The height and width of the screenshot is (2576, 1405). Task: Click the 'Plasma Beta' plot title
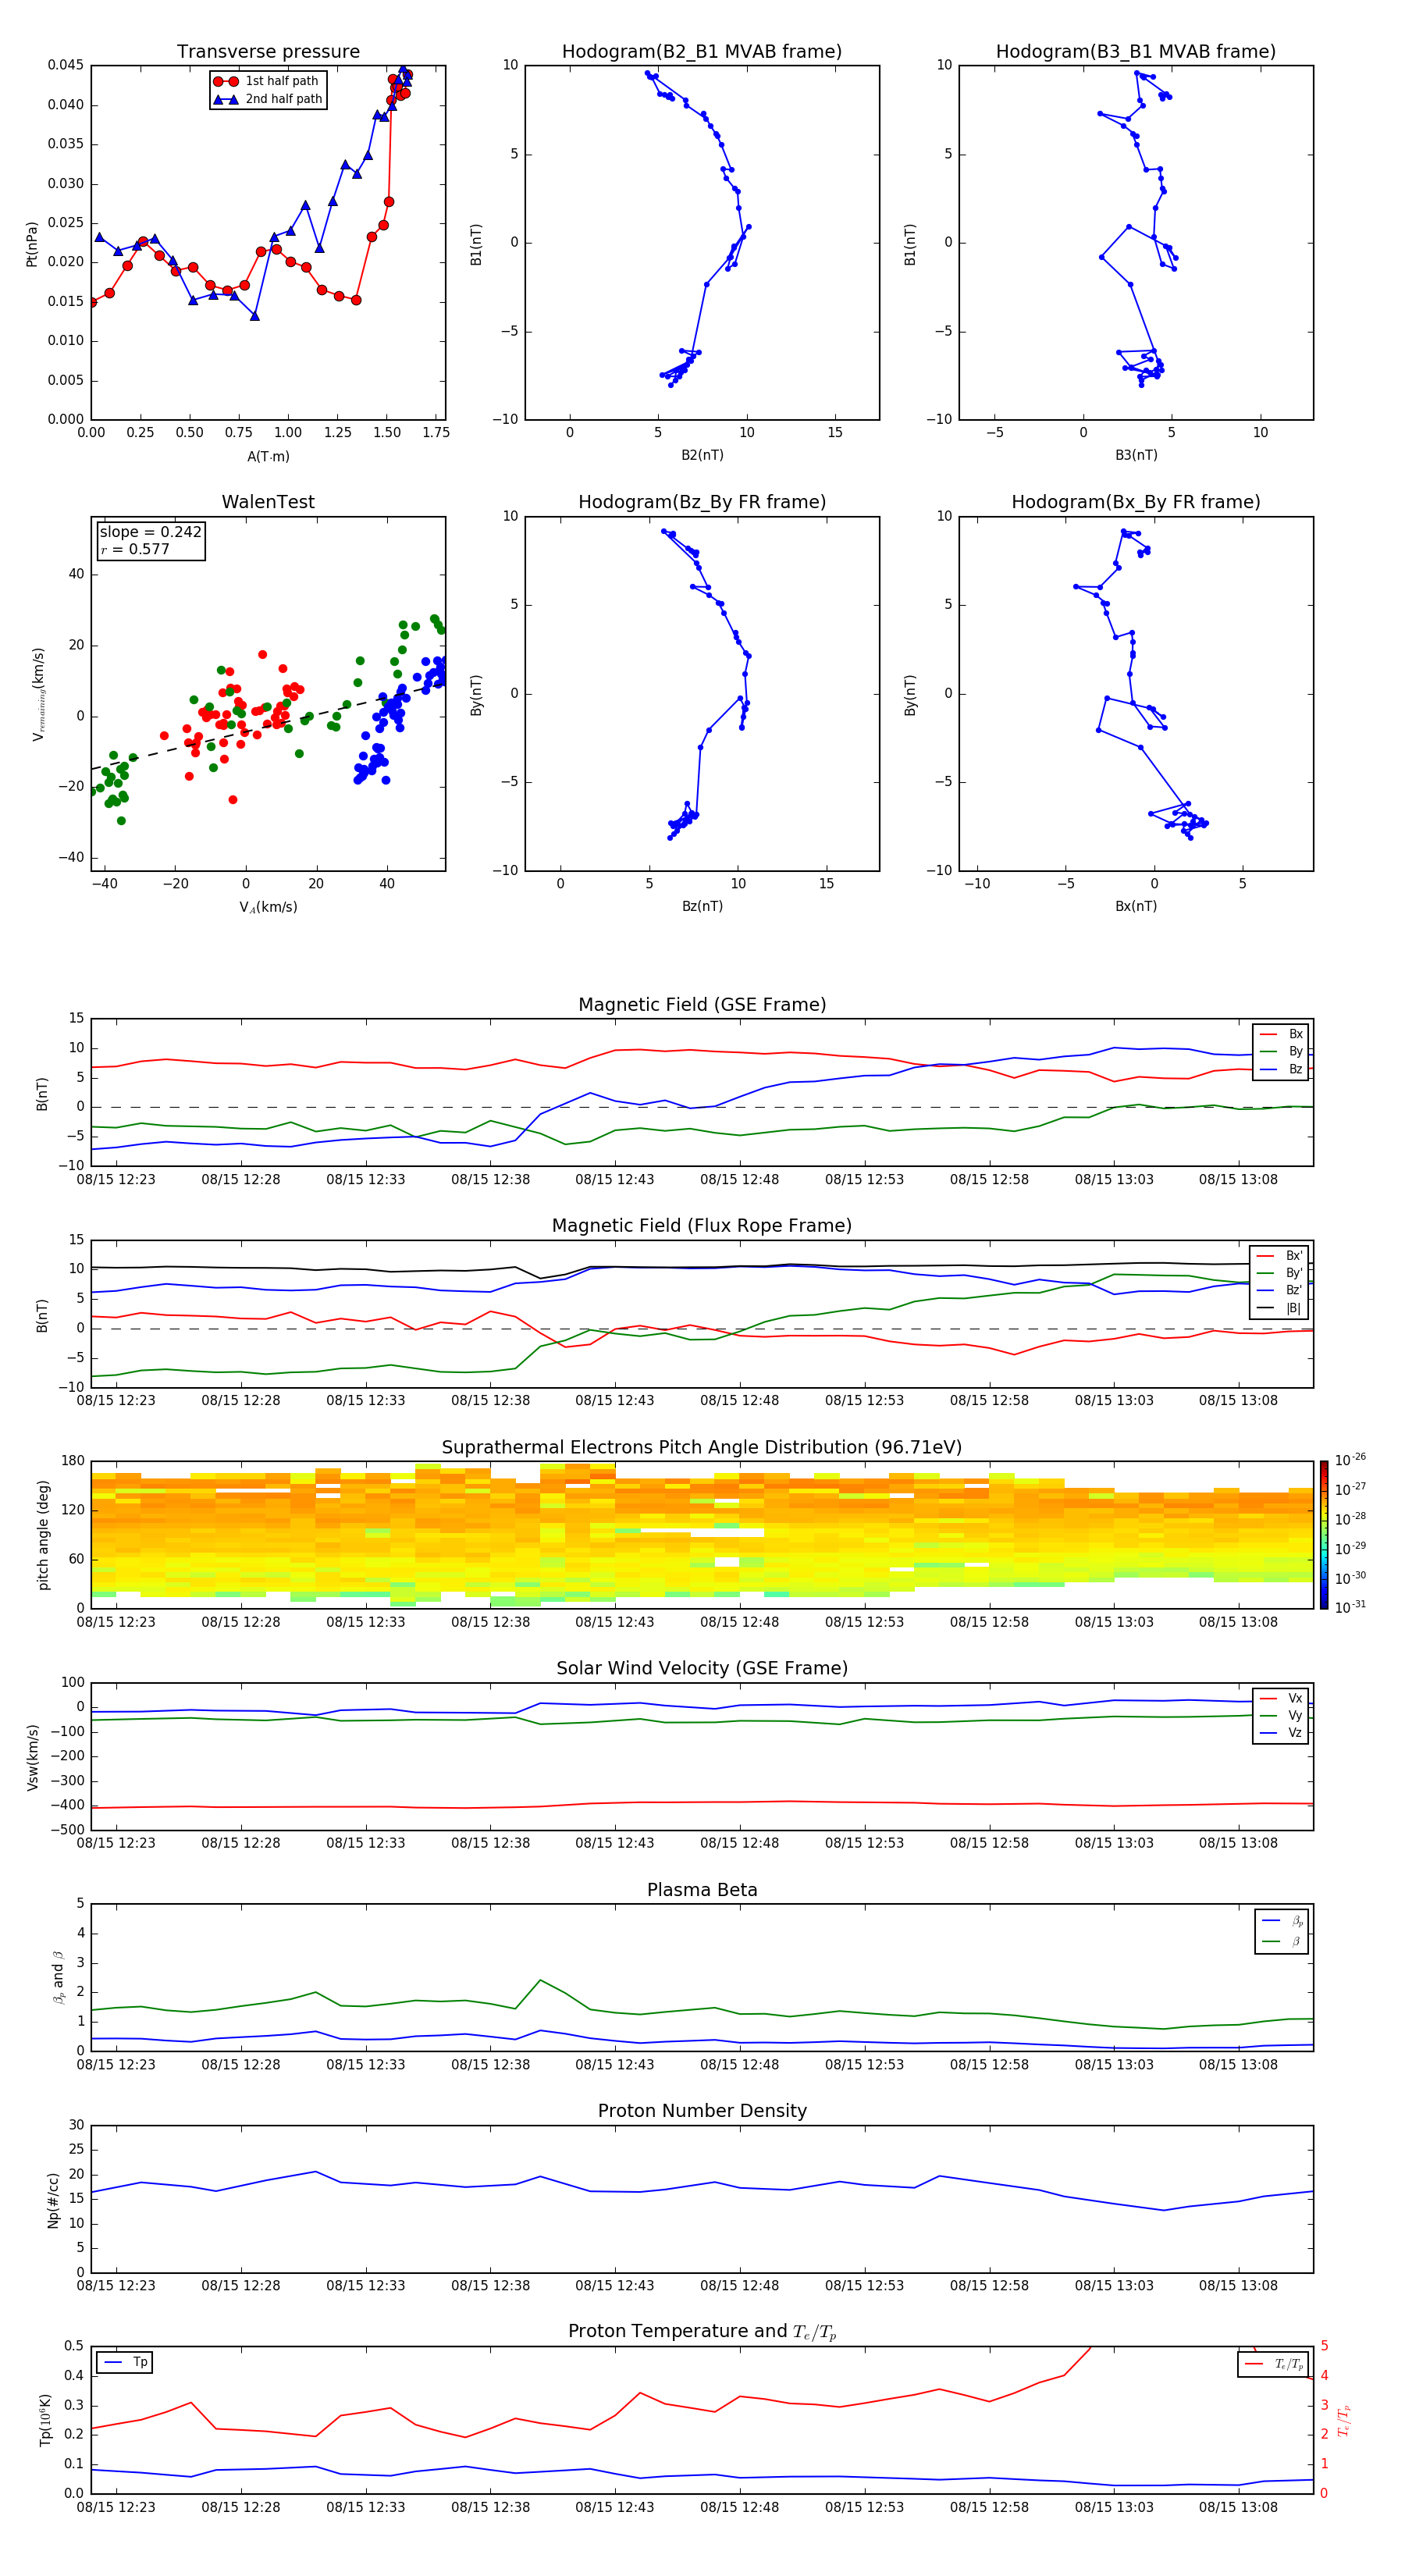[x=702, y=1890]
